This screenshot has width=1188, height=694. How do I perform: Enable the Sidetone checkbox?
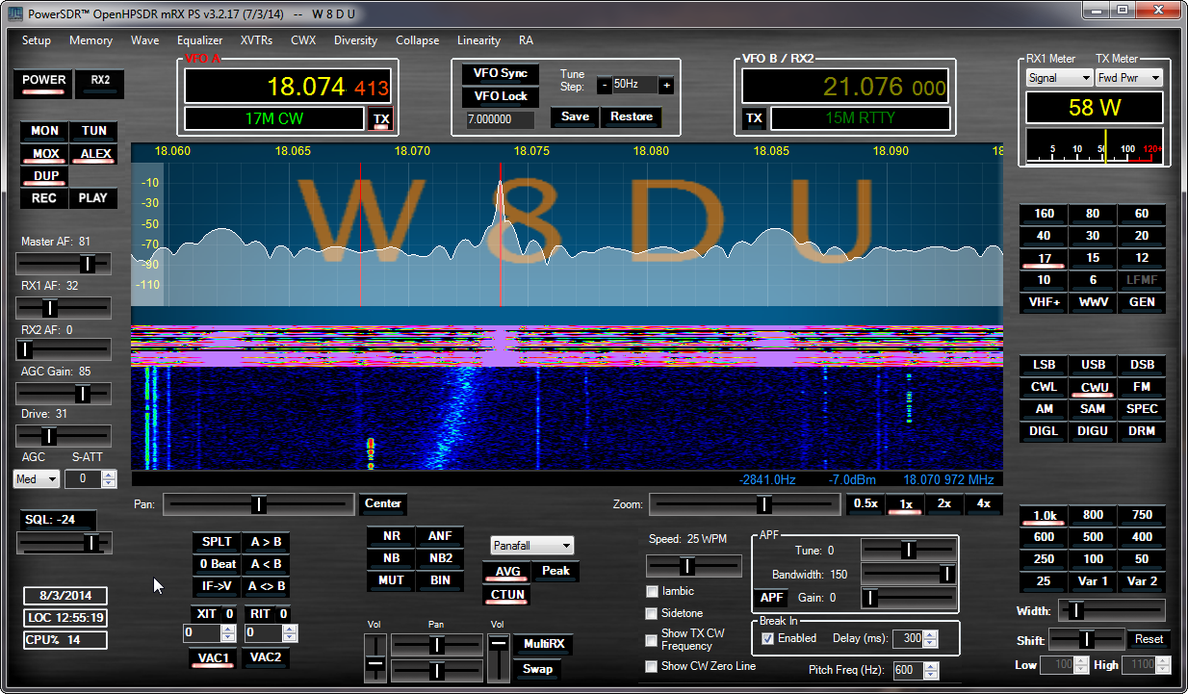coord(675,613)
